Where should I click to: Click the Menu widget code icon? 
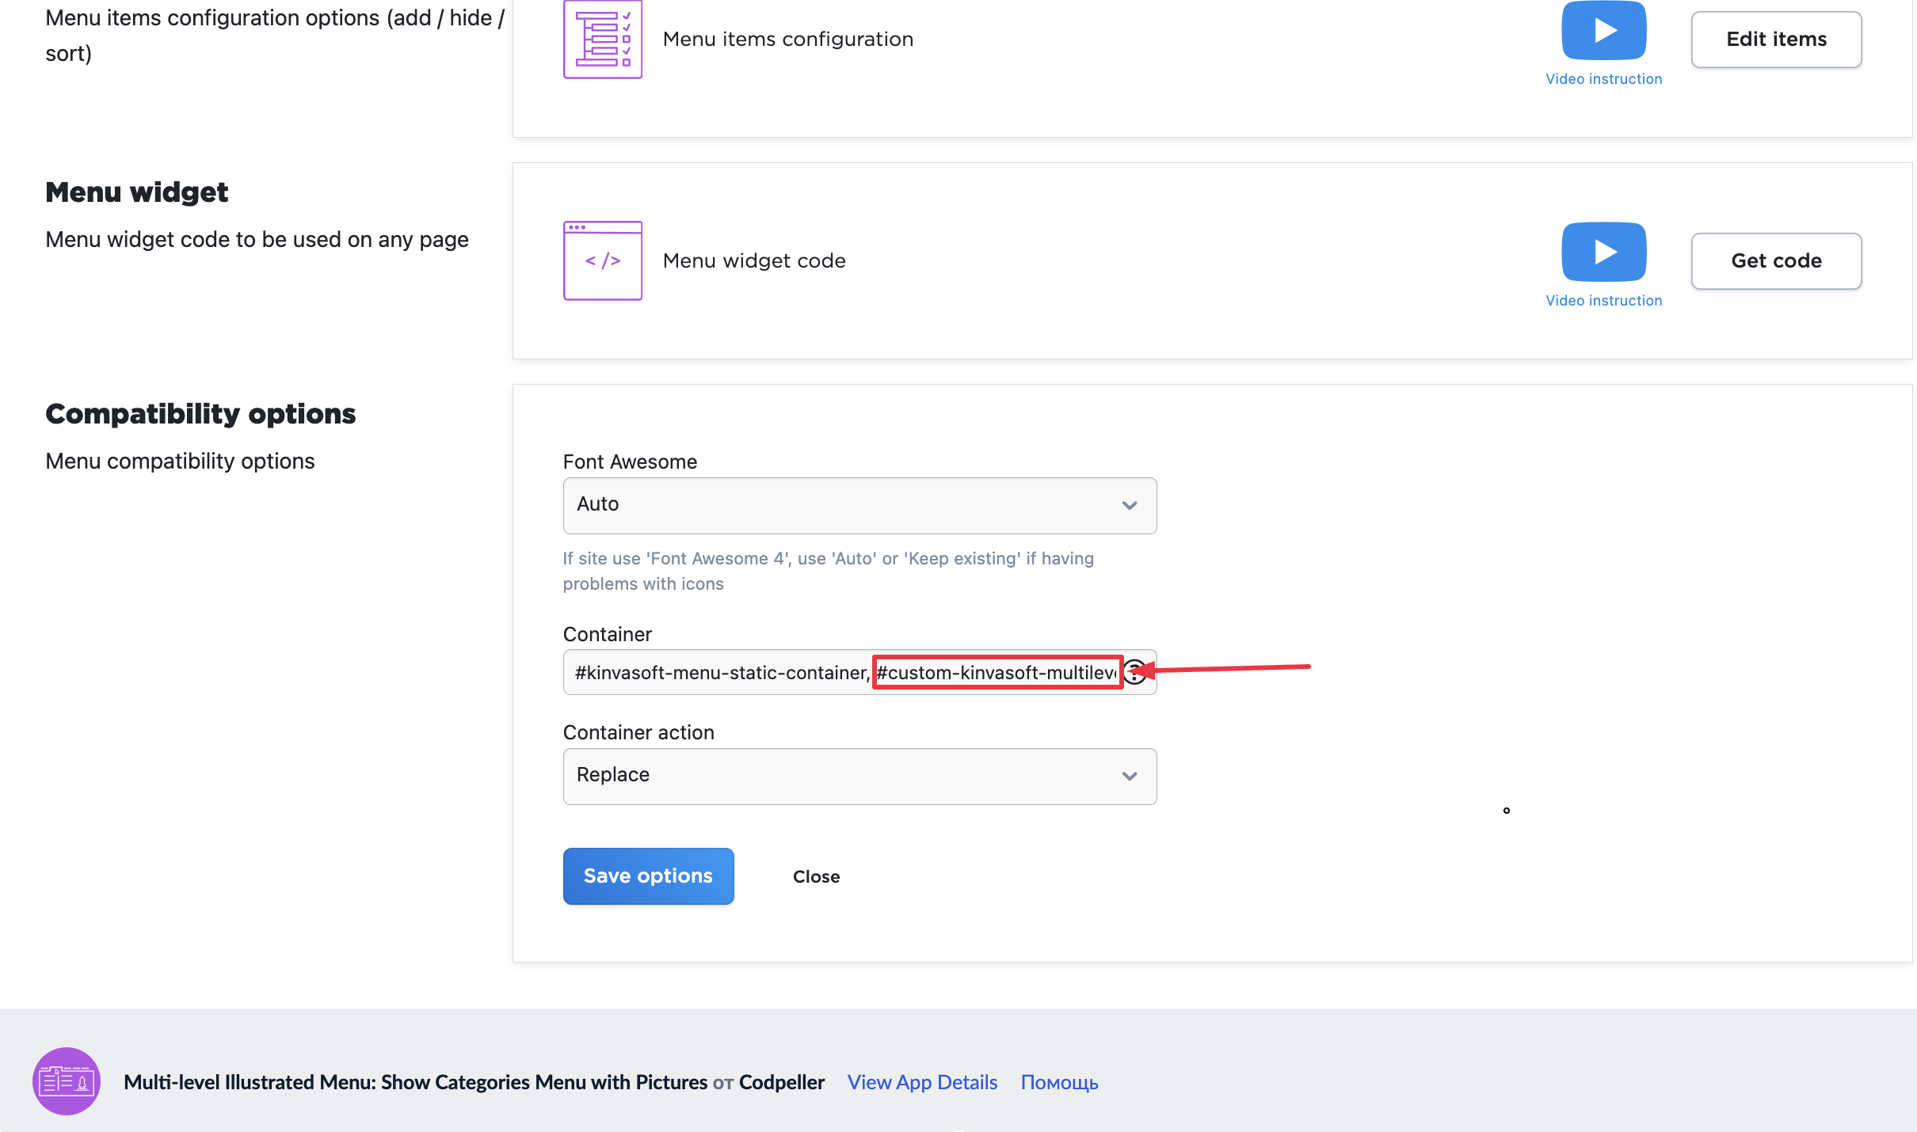click(602, 260)
